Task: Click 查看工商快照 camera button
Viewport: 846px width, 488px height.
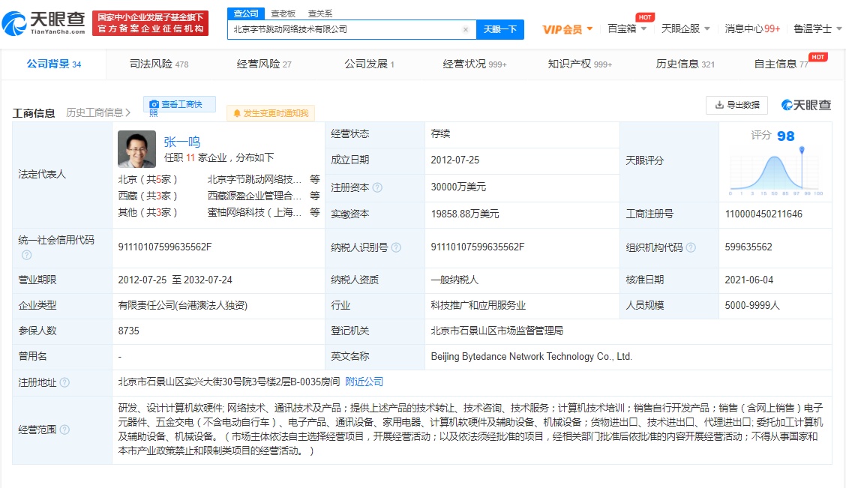Action: tap(179, 105)
